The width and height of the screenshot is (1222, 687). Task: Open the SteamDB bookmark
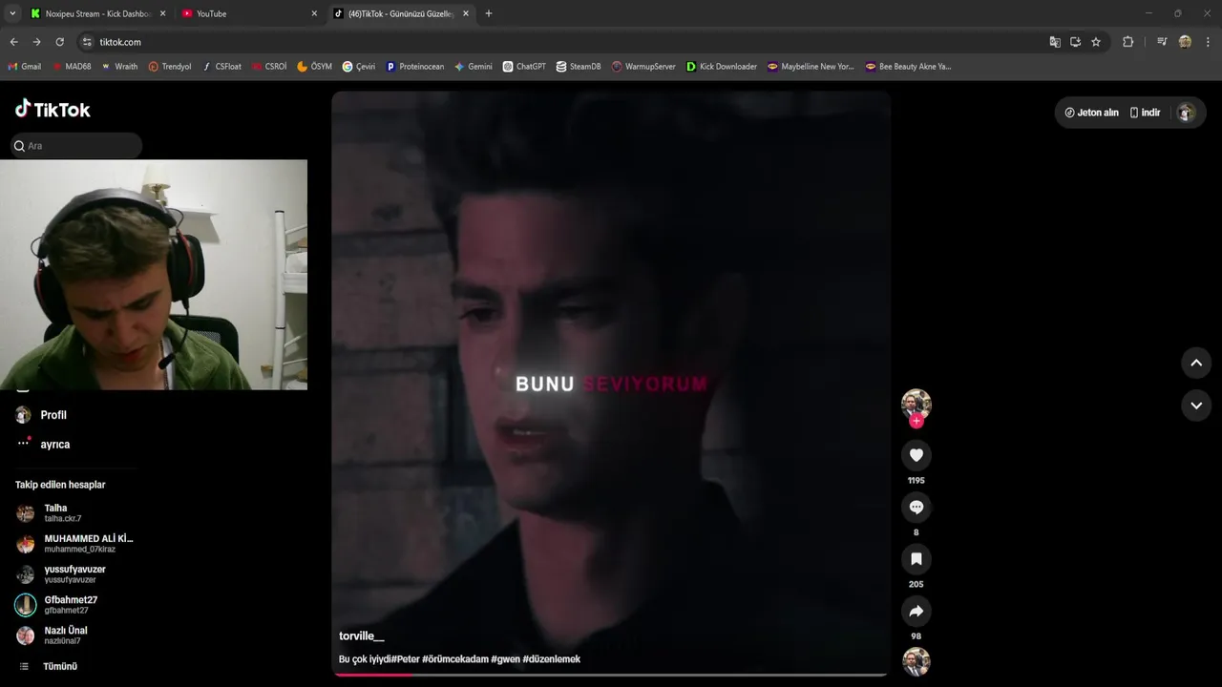pyautogui.click(x=579, y=67)
